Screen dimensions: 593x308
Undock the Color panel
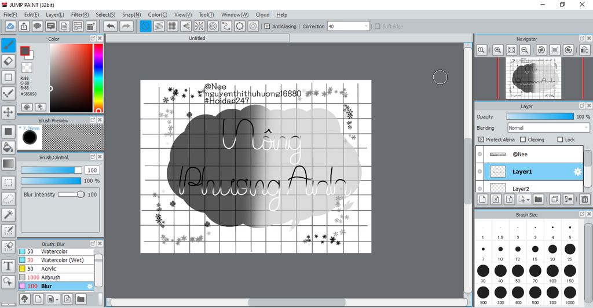pyautogui.click(x=93, y=39)
